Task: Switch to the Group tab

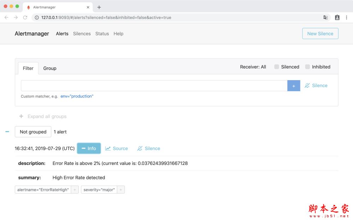Action: coord(50,68)
